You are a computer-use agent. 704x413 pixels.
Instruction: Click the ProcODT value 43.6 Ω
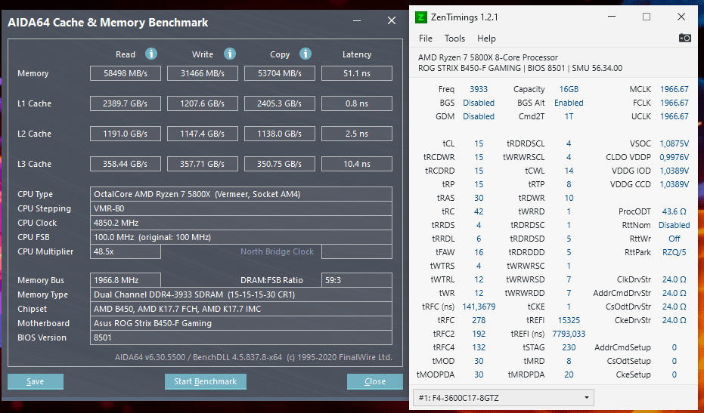click(674, 211)
